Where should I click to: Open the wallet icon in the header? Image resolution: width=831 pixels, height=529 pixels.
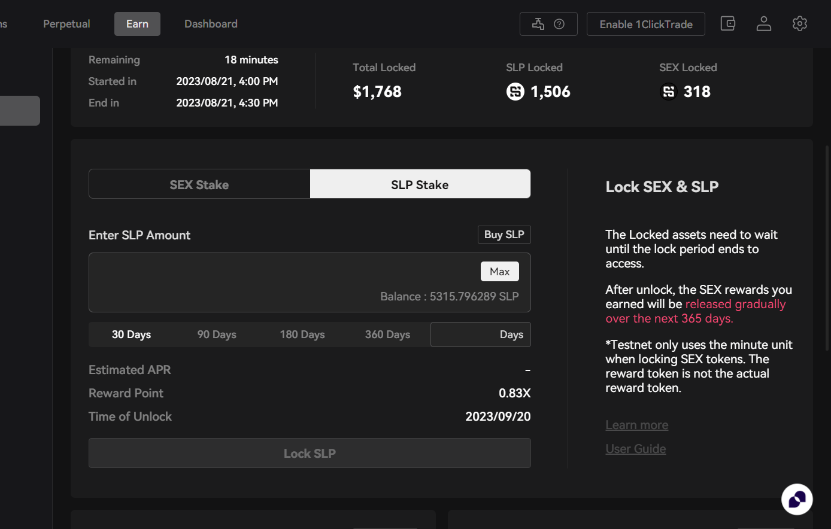click(728, 24)
